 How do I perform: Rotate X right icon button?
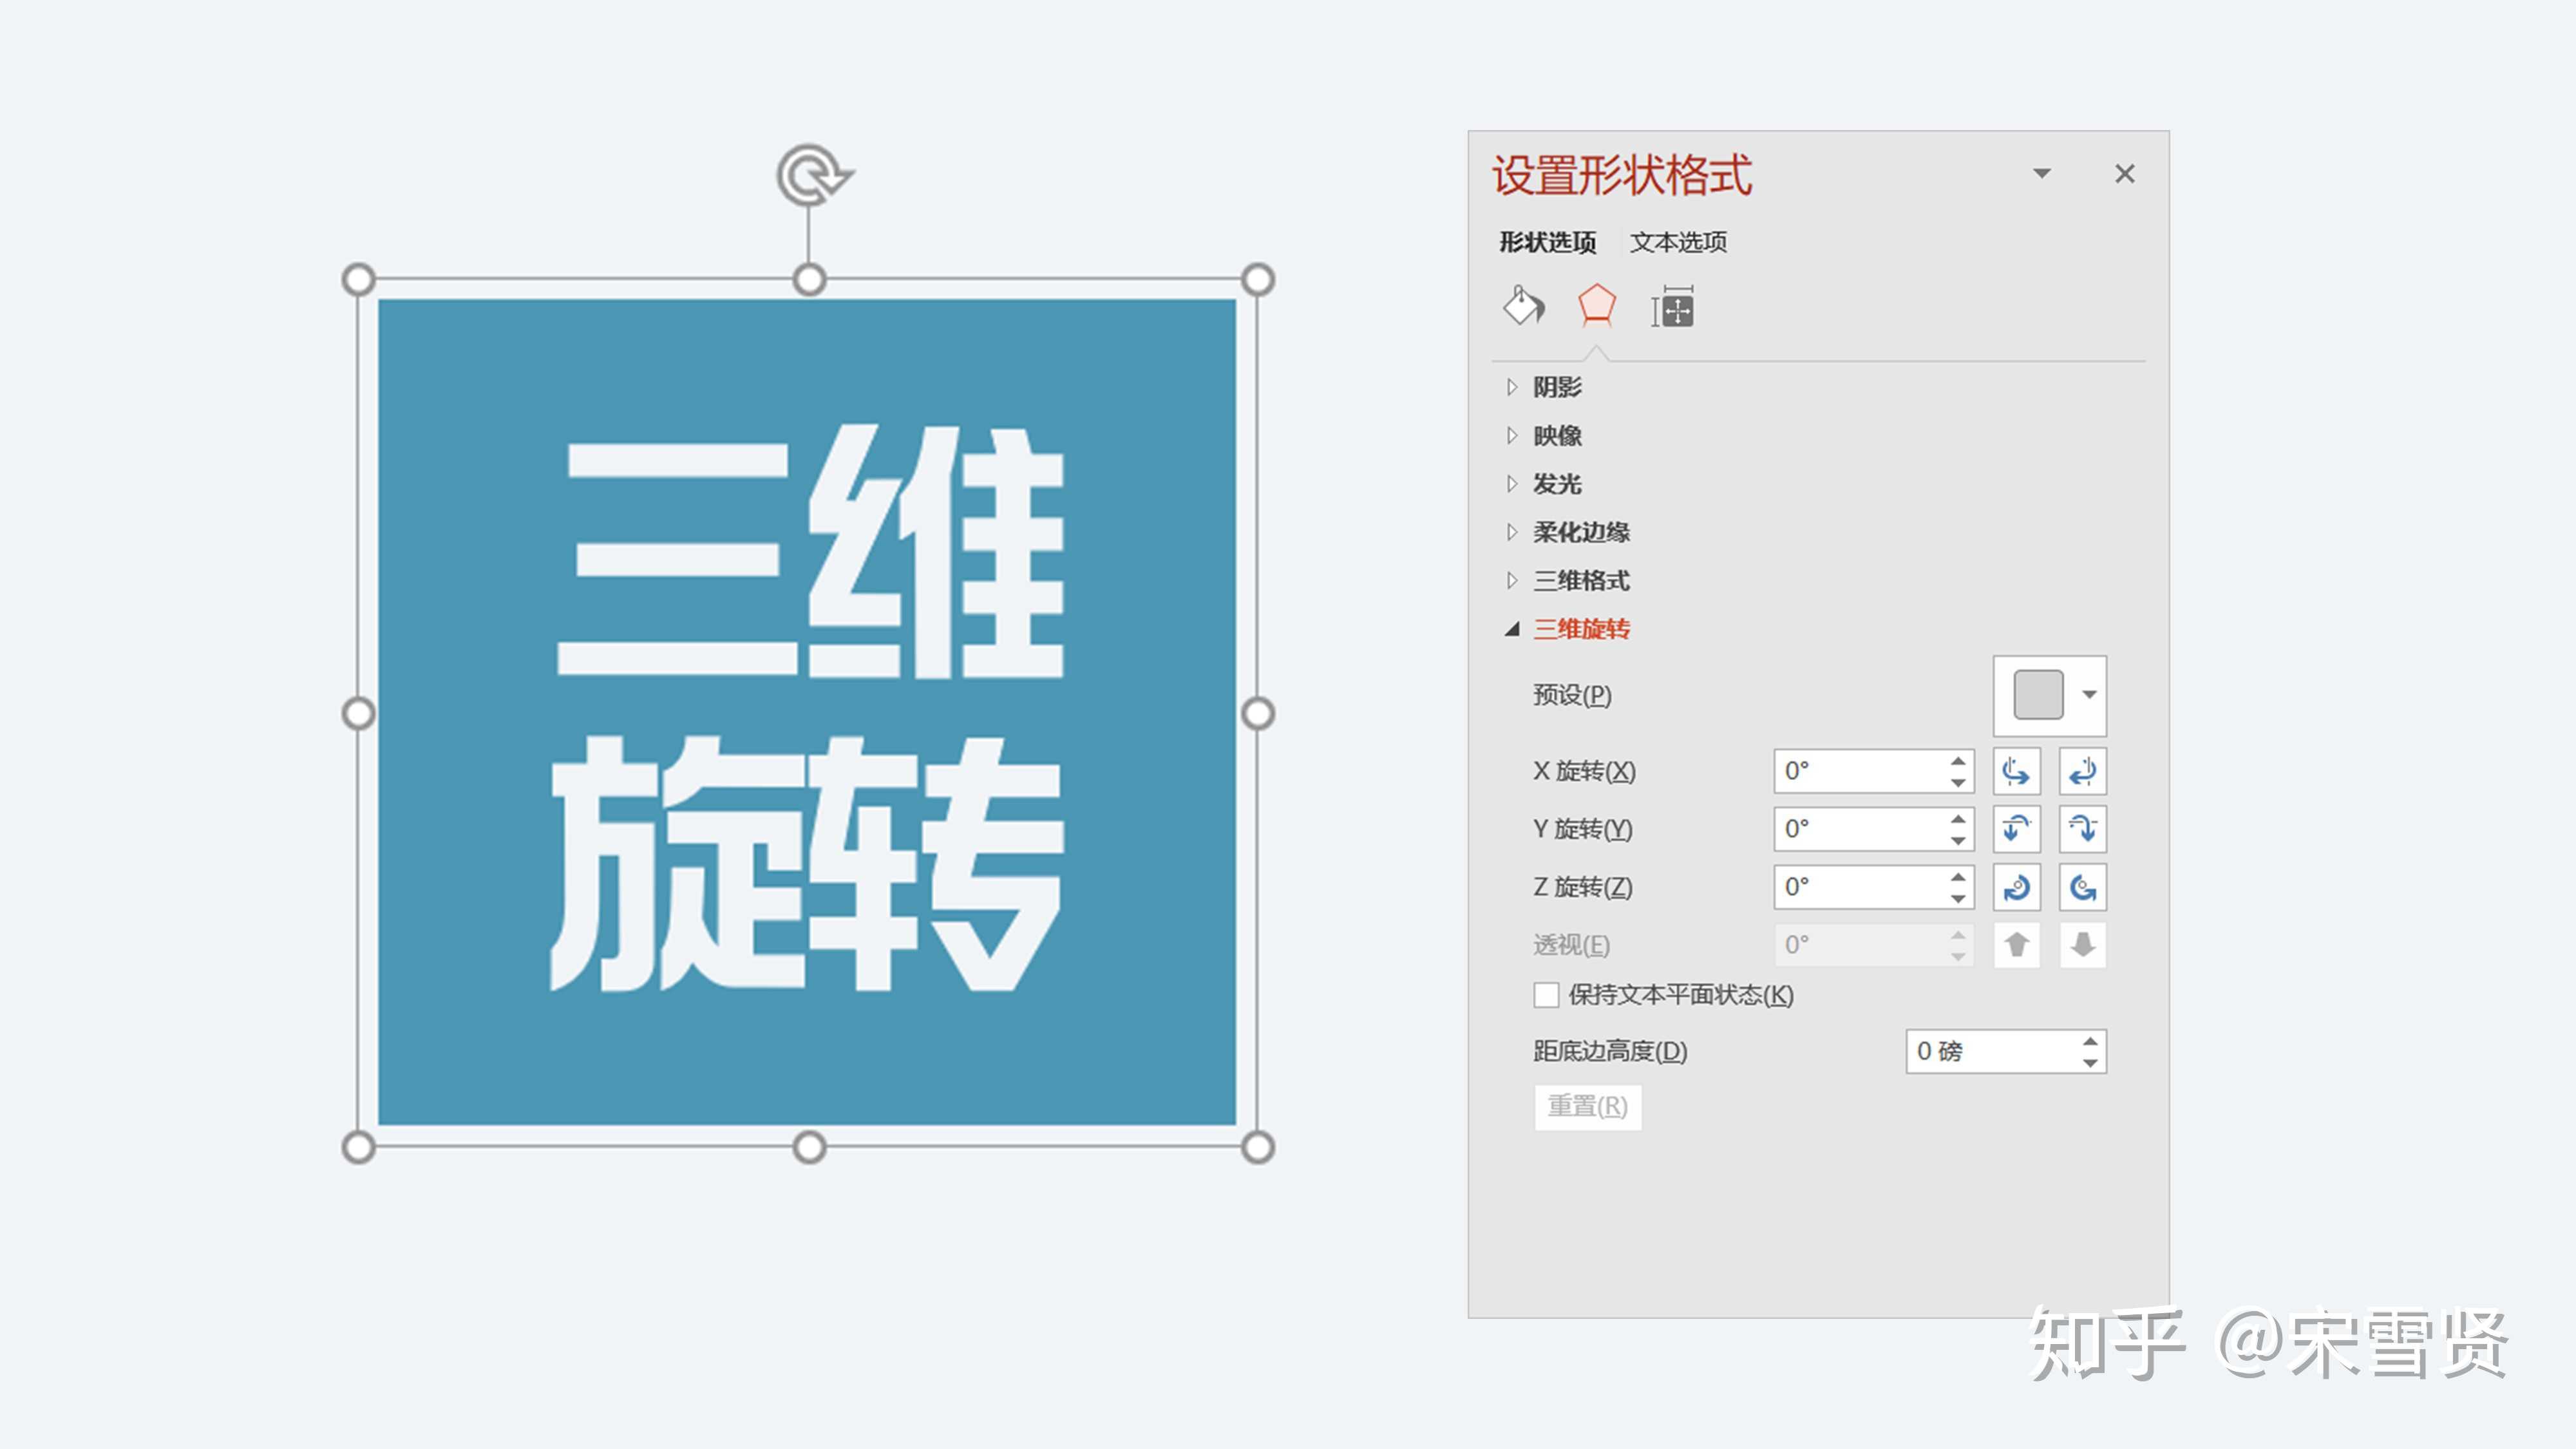click(2083, 771)
